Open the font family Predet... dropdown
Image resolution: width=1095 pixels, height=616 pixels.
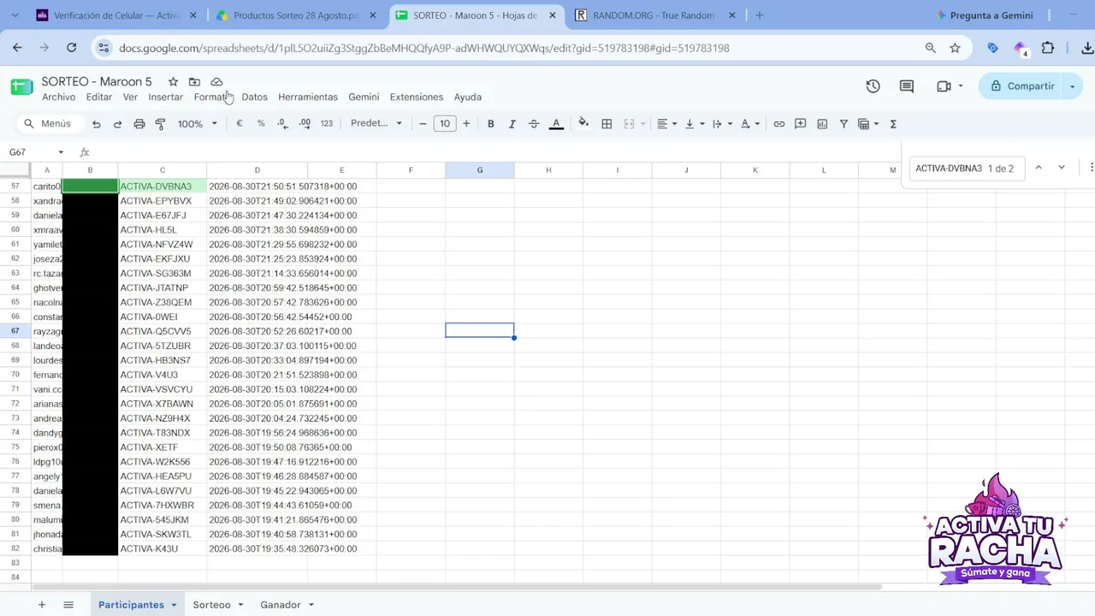click(376, 124)
